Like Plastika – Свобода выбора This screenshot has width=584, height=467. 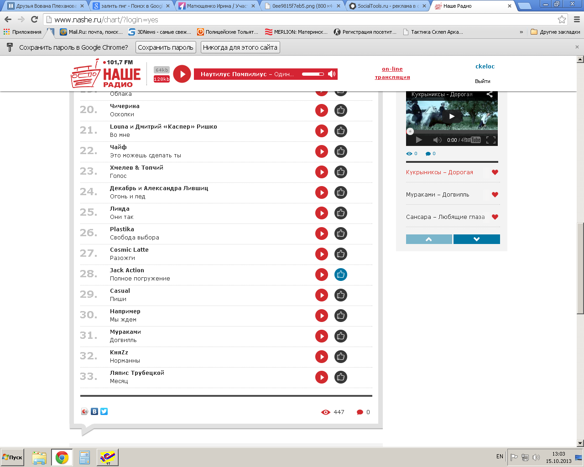(x=341, y=233)
